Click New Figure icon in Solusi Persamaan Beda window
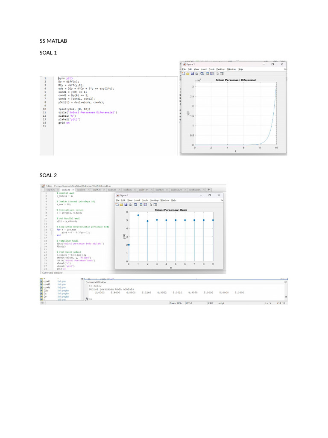 pyautogui.click(x=117, y=204)
